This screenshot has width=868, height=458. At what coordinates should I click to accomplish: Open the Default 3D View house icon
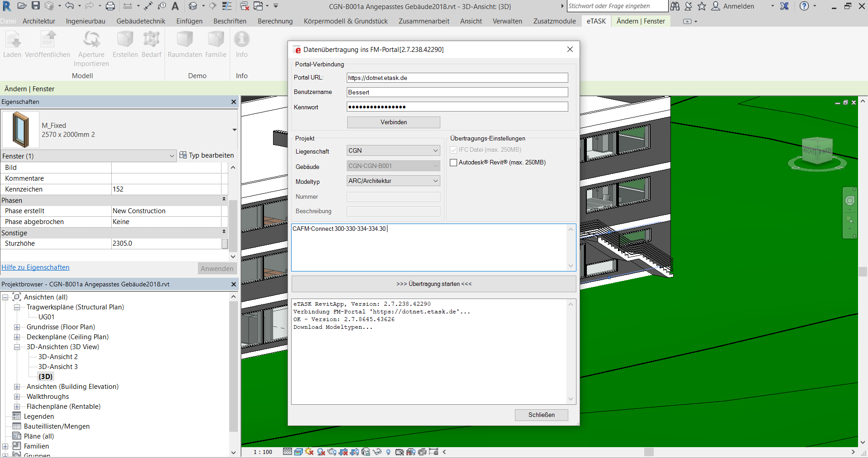[x=193, y=6]
